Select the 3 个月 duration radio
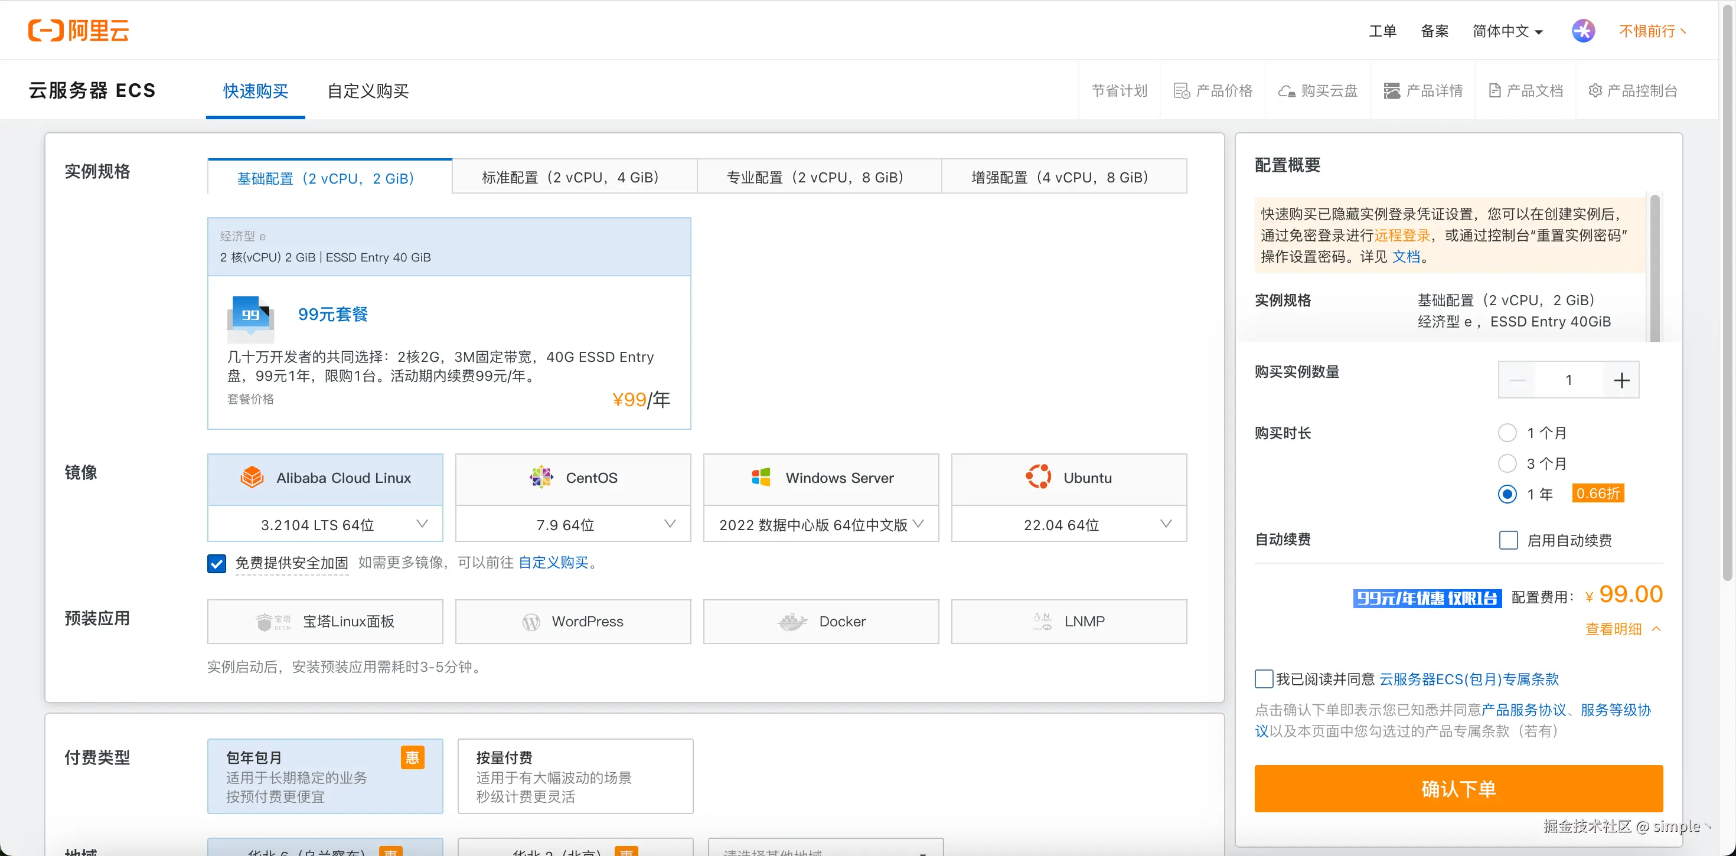The width and height of the screenshot is (1736, 856). [1507, 464]
